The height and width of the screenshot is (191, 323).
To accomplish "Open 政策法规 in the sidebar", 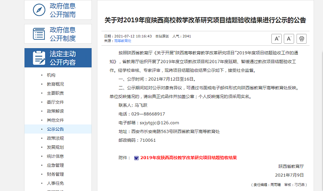I will tap(55, 138).
